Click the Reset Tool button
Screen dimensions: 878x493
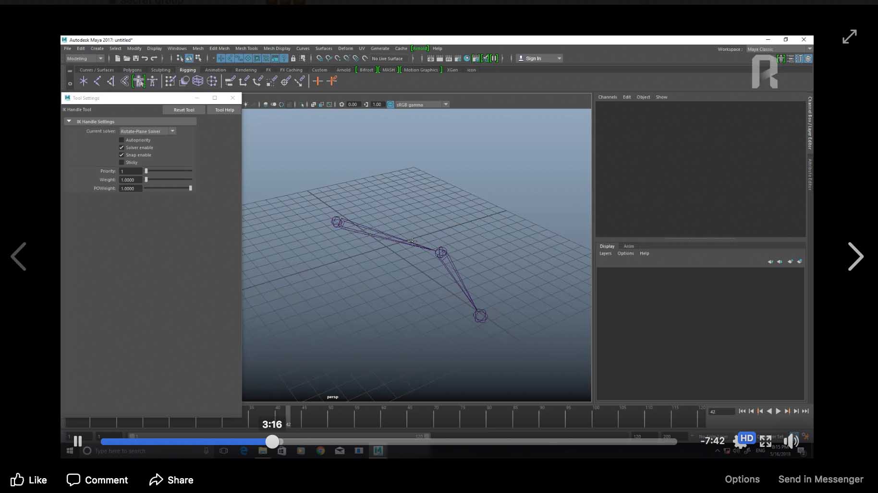point(184,110)
